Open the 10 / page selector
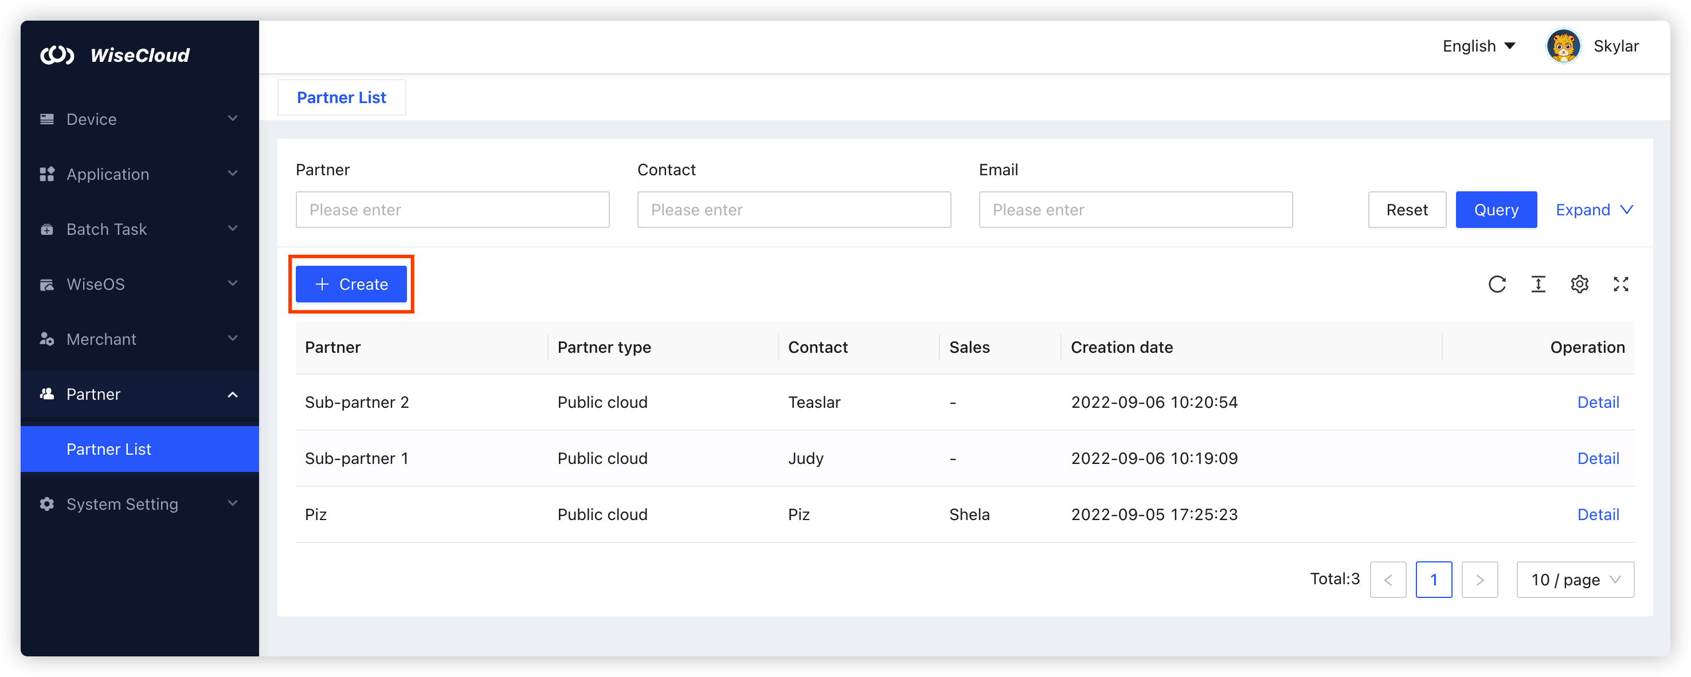The image size is (1691, 677). click(x=1575, y=579)
